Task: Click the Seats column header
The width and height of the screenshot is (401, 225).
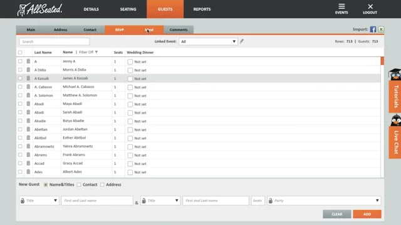Action: point(118,52)
